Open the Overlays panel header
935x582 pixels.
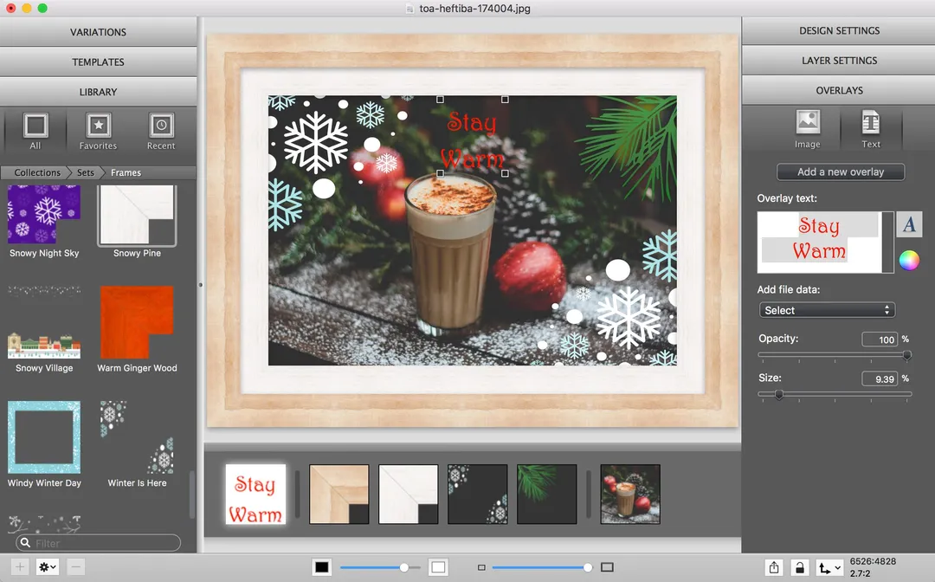(x=838, y=90)
